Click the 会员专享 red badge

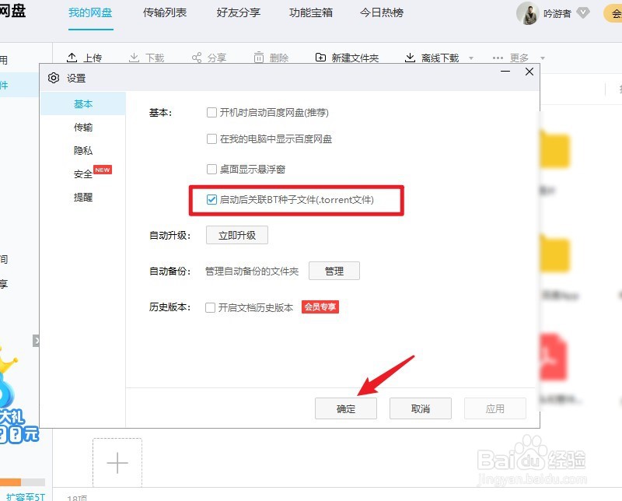(320, 307)
